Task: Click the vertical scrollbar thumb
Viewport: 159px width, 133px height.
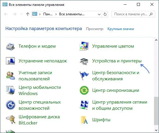Action: click(156, 111)
